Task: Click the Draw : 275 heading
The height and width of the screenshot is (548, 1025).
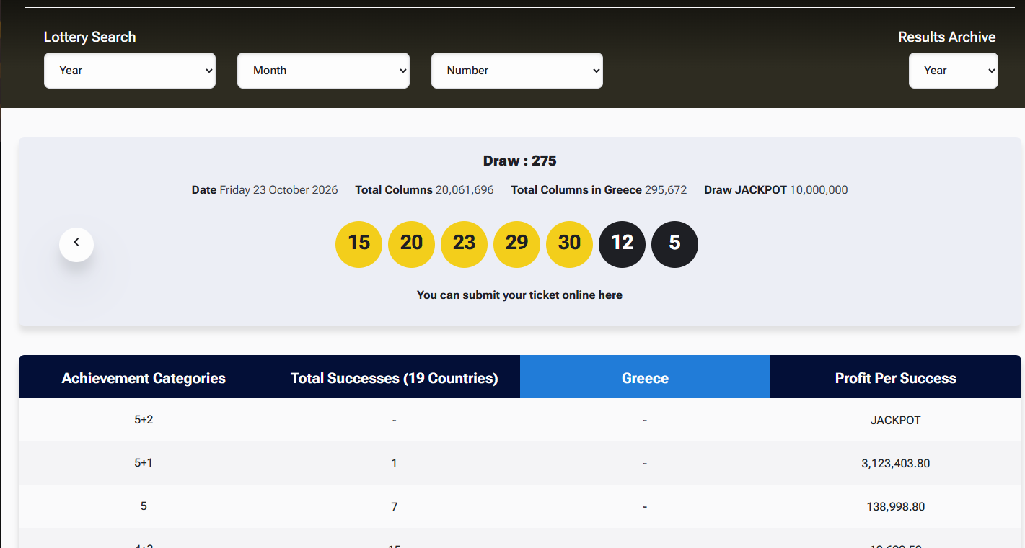Action: click(519, 161)
